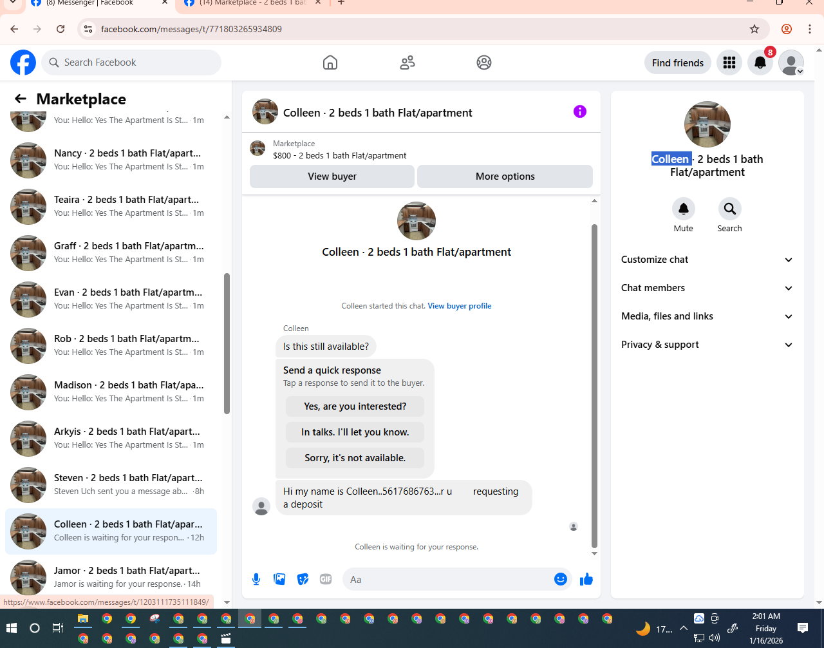Open Arkyis's apartment conversation
824x648 pixels.
pos(111,439)
